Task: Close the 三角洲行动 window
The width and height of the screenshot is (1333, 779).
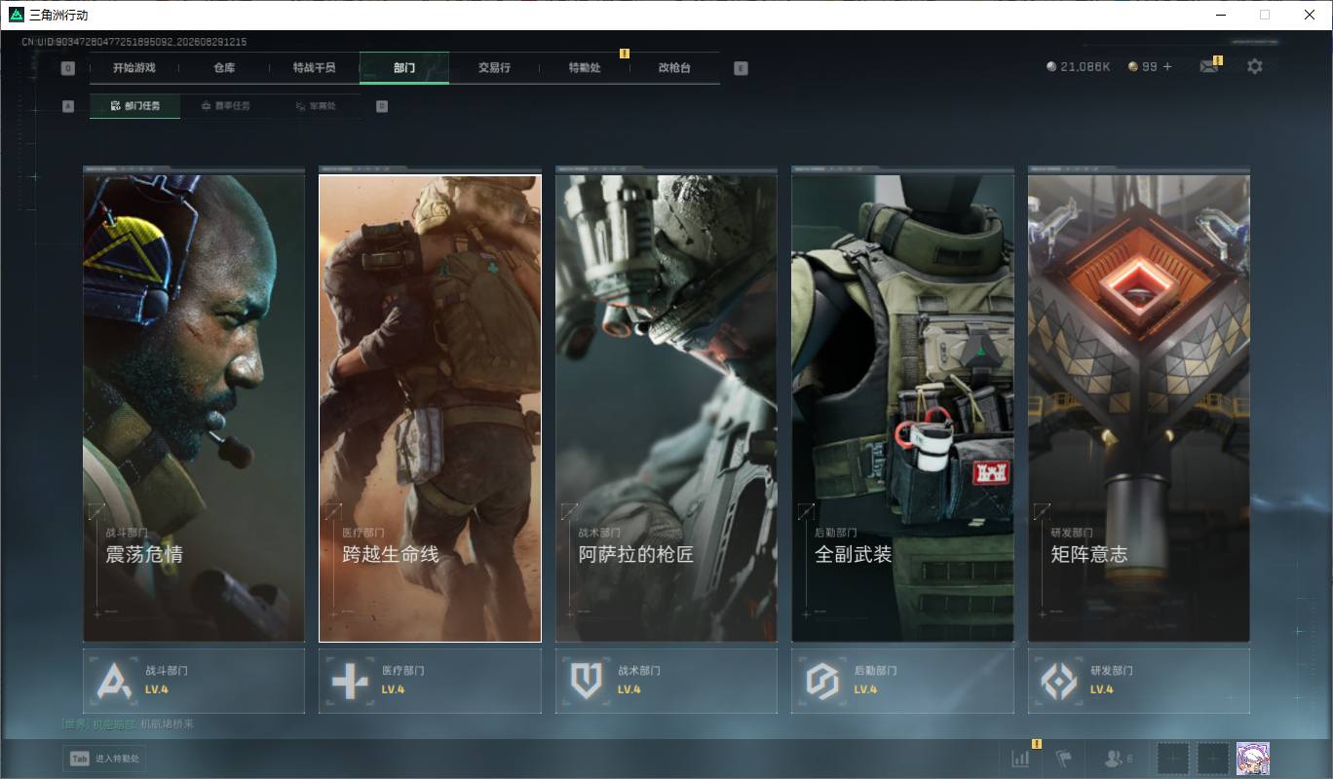Action: click(x=1310, y=15)
